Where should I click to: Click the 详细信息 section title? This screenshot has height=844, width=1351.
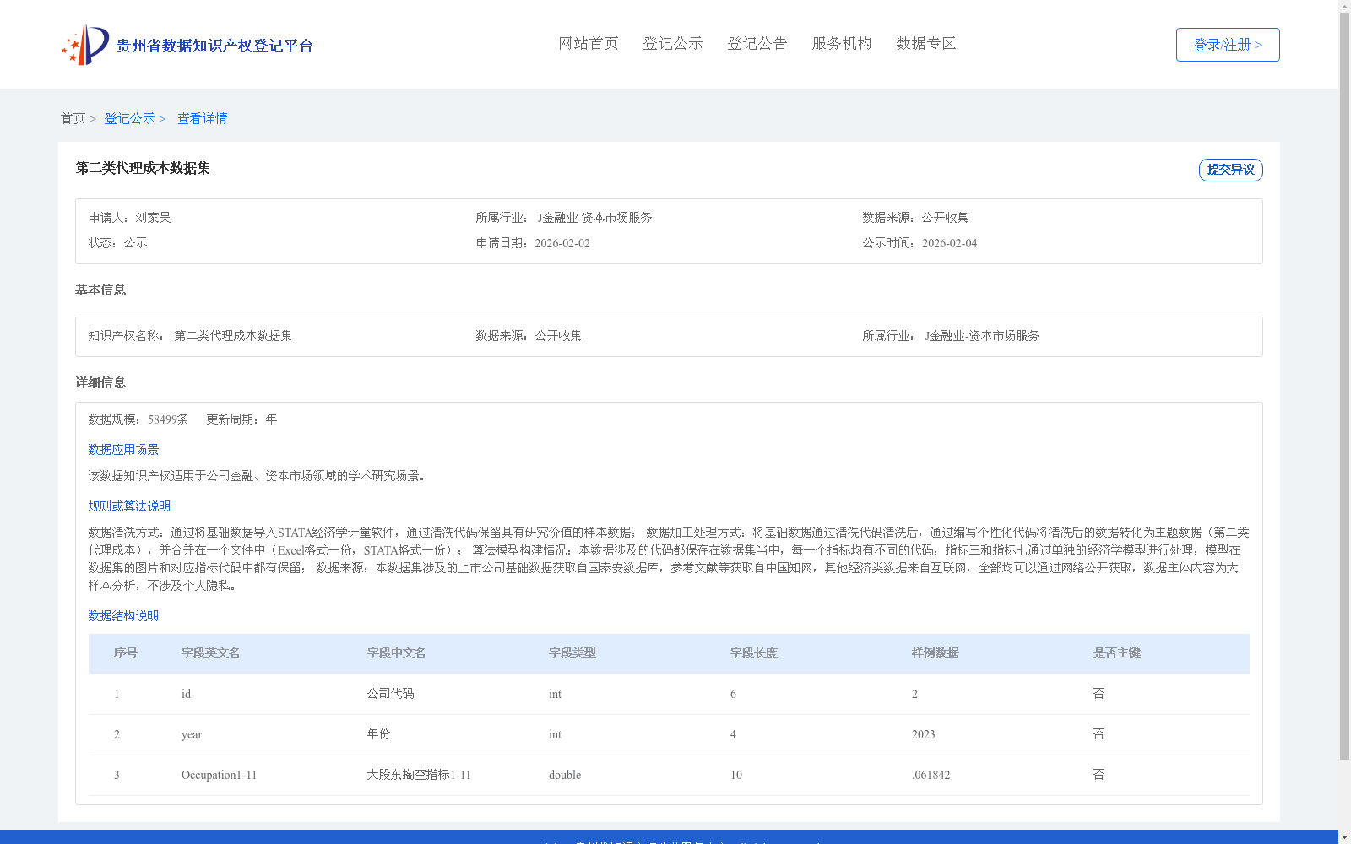click(x=100, y=383)
